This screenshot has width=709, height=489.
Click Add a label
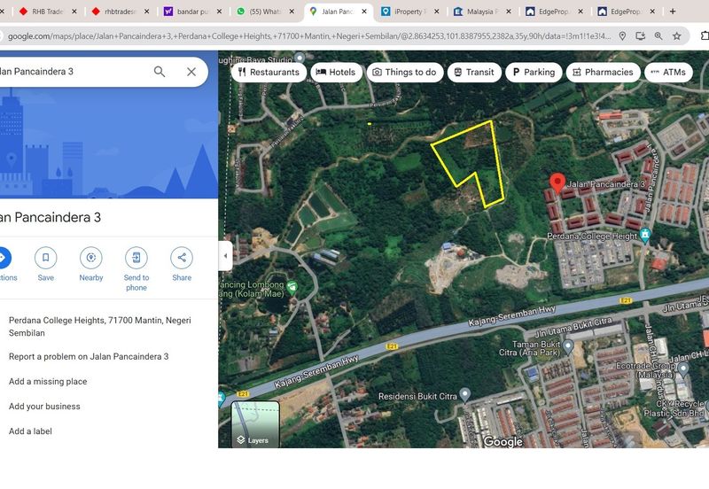(x=30, y=431)
